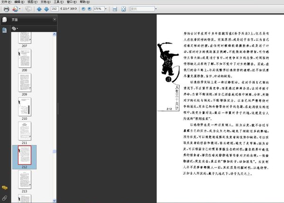Image resolution: width=284 pixels, height=203 pixels.
Task: Click the page number field showing 212
Action: click(54, 9)
